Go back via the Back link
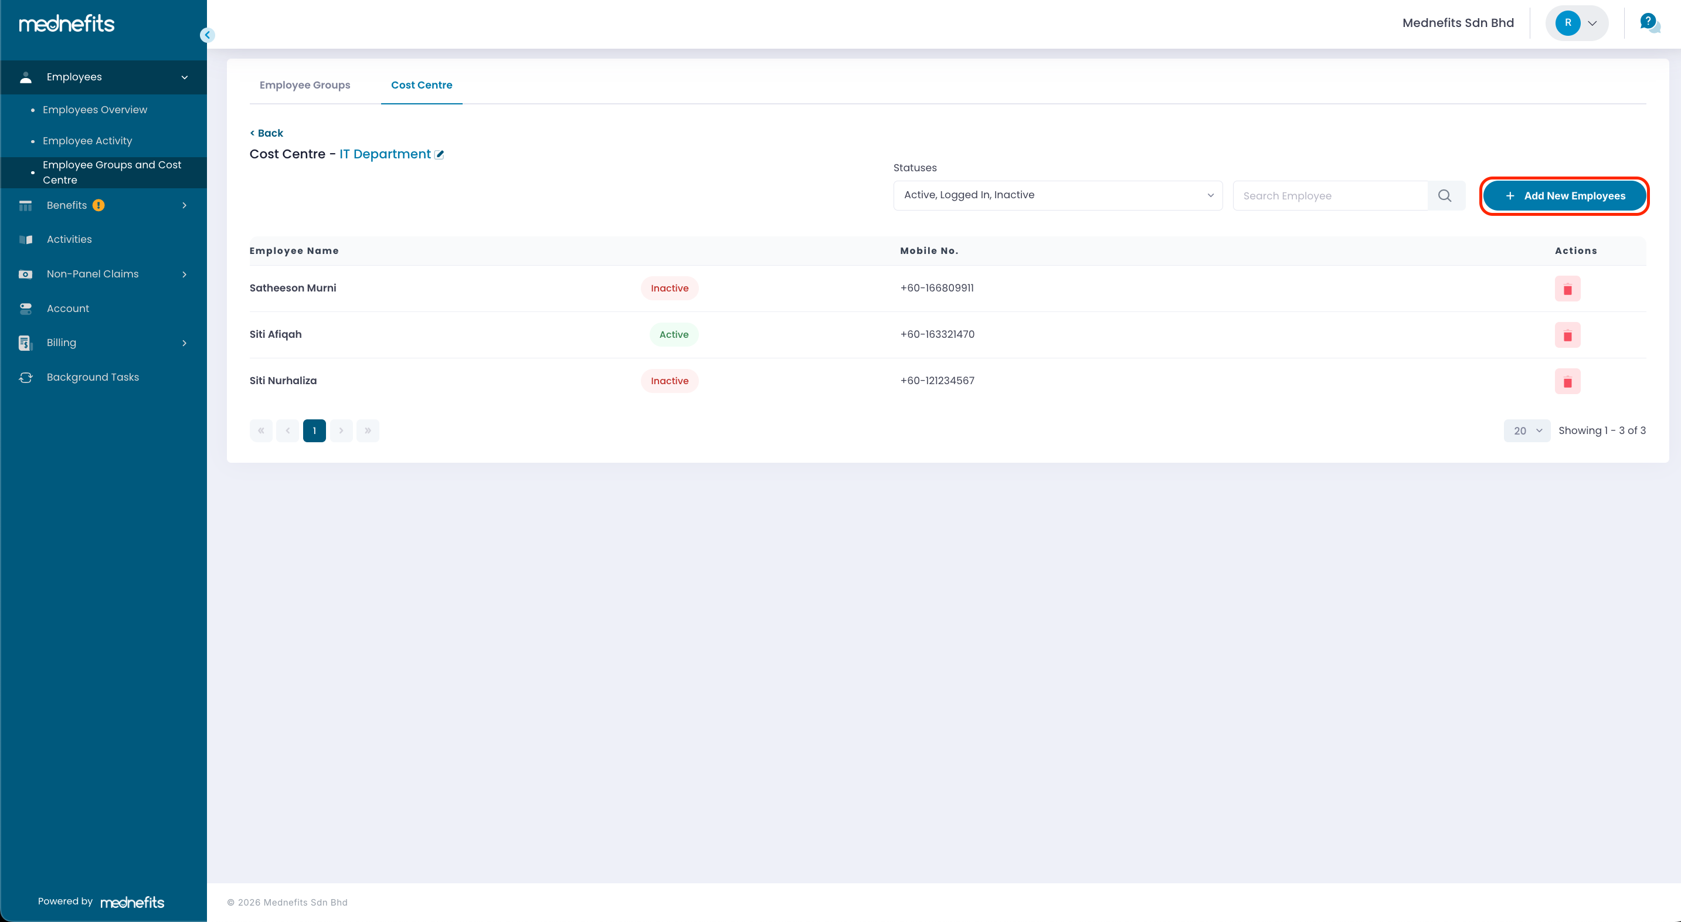The width and height of the screenshot is (1681, 922). 267,133
